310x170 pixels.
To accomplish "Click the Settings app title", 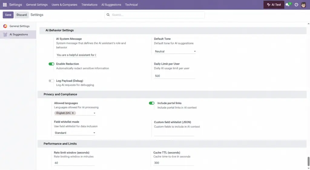I will (x=15, y=5).
